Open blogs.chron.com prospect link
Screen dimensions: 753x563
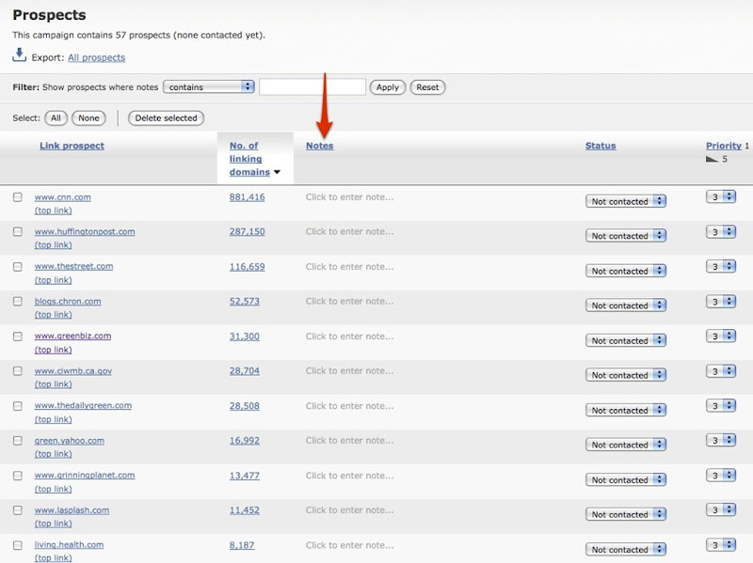[68, 301]
